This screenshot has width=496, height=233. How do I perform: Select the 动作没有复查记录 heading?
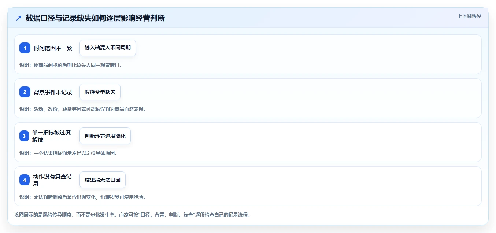coord(52,180)
